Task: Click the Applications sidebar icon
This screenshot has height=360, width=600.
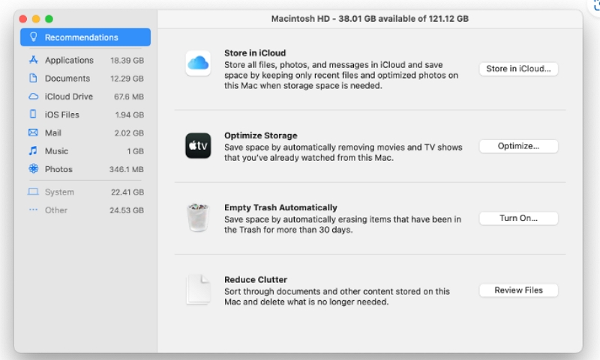Action: click(x=33, y=60)
